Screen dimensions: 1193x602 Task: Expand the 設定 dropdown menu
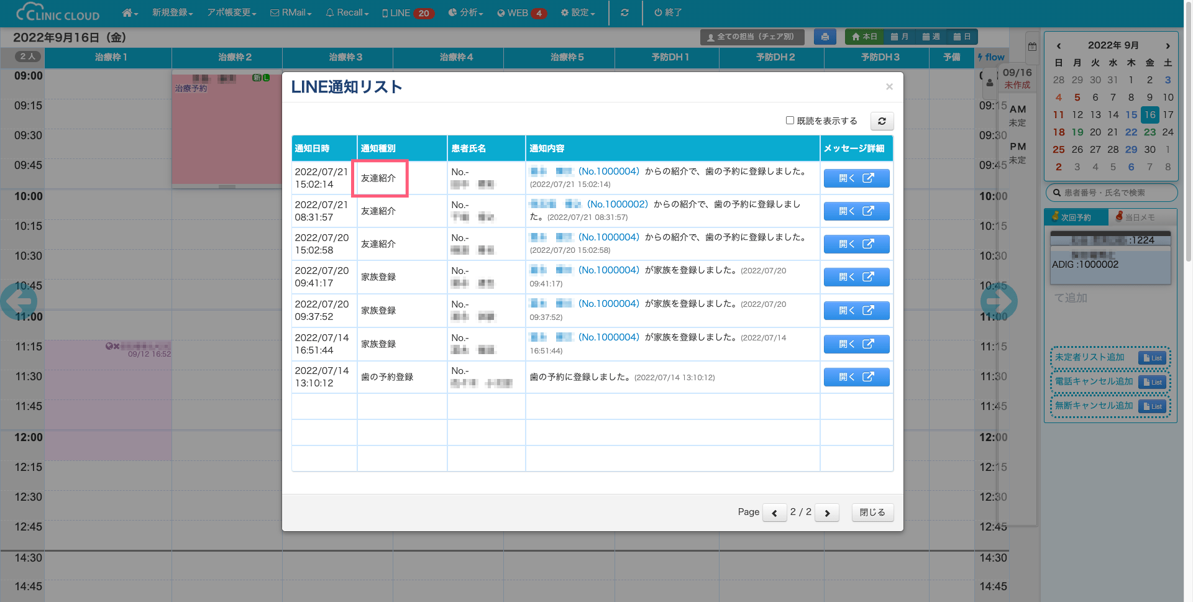tap(577, 13)
